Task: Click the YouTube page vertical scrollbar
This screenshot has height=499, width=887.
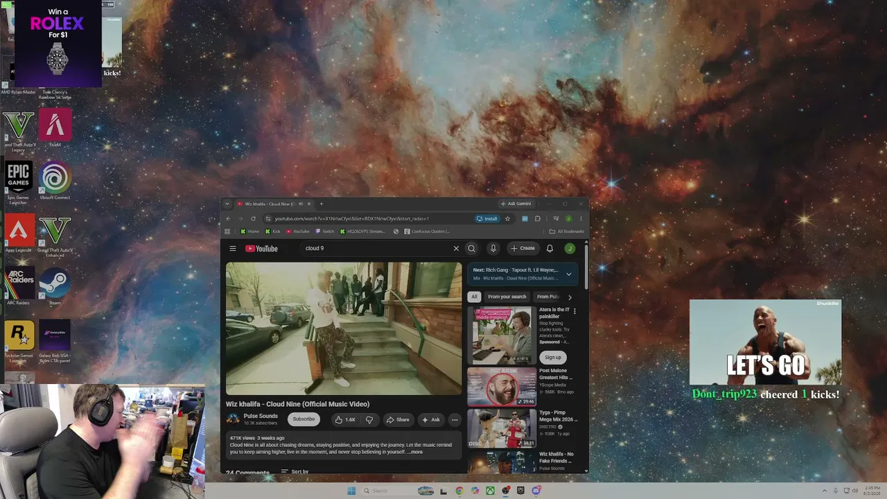Action: [586, 265]
